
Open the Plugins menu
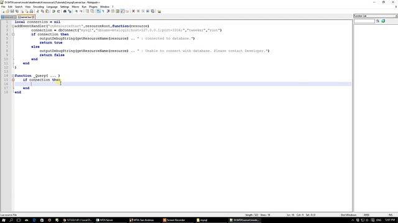coord(93,7)
